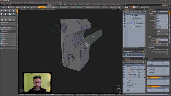Activate the Bridge tool
Image resolution: width=171 pixels, height=96 pixels.
pos(8,39)
